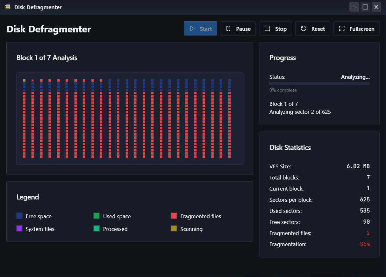The width and height of the screenshot is (386, 277).
Task: Click Sectors per block value "625"
Action: coord(365,199)
